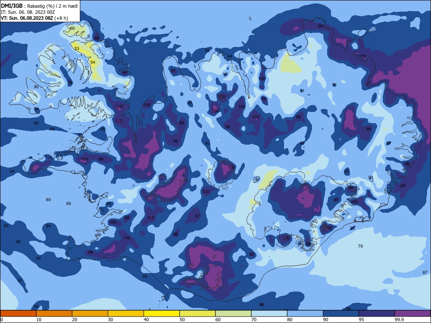The height and width of the screenshot is (323, 431).
Task: Click the humidity value 54 on the map
Action: 93,62
